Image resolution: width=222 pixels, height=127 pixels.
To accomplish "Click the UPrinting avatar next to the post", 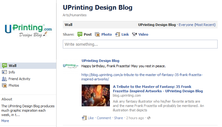I will tap(71, 66).
